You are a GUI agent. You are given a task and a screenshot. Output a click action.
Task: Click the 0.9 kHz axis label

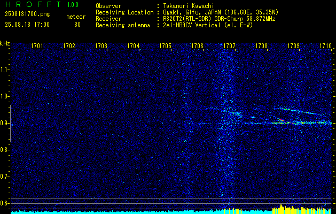(4, 123)
